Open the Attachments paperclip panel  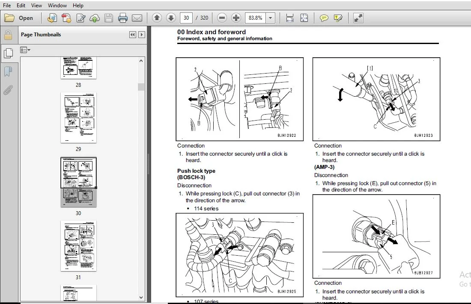click(8, 89)
